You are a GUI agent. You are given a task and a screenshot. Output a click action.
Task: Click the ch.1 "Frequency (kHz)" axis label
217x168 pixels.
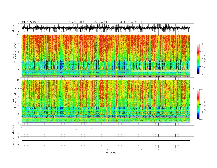point(15,53)
